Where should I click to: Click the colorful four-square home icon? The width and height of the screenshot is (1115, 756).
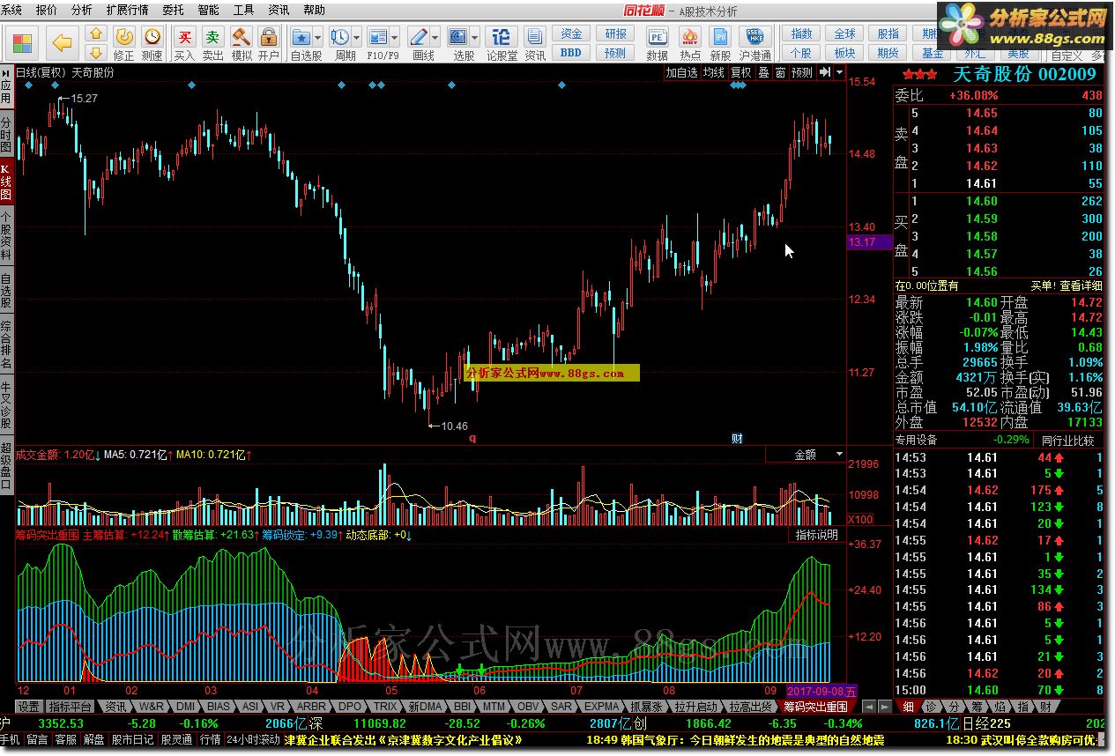pyautogui.click(x=24, y=42)
